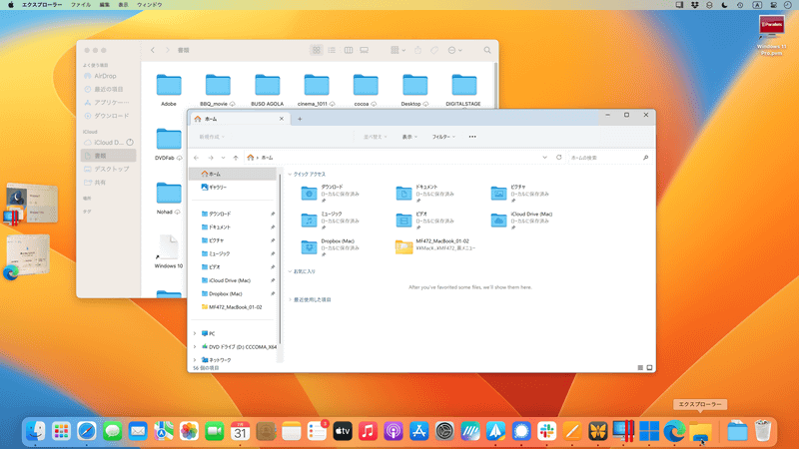
Task: Open the Windows 11 Pro desktop icon
Action: (x=771, y=35)
